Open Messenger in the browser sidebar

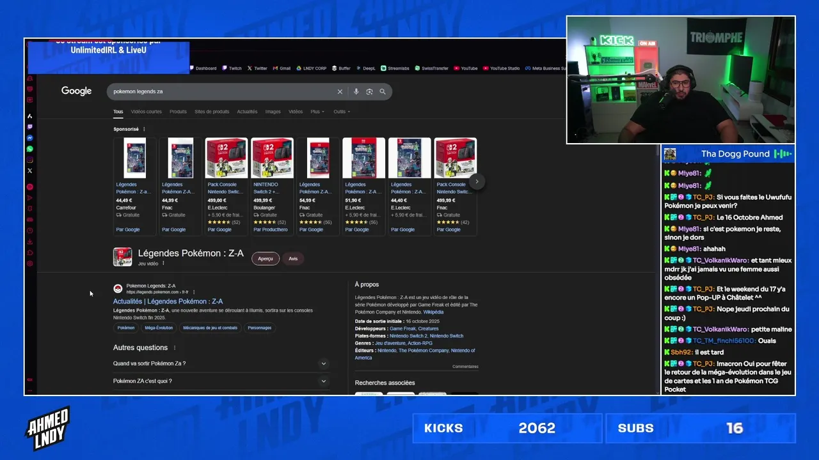(x=30, y=138)
